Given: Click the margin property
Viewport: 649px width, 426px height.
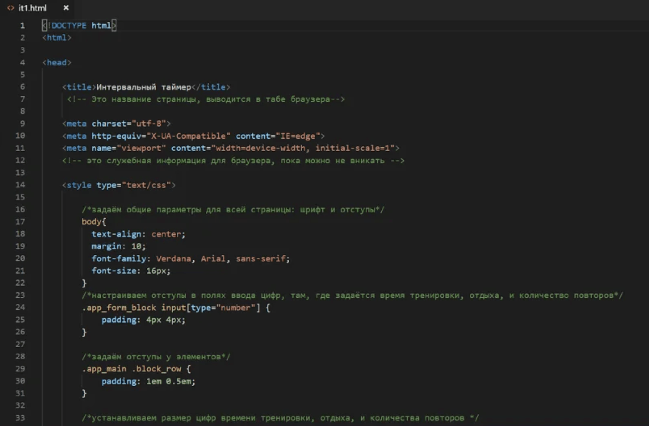Looking at the screenshot, I should pyautogui.click(x=106, y=246).
